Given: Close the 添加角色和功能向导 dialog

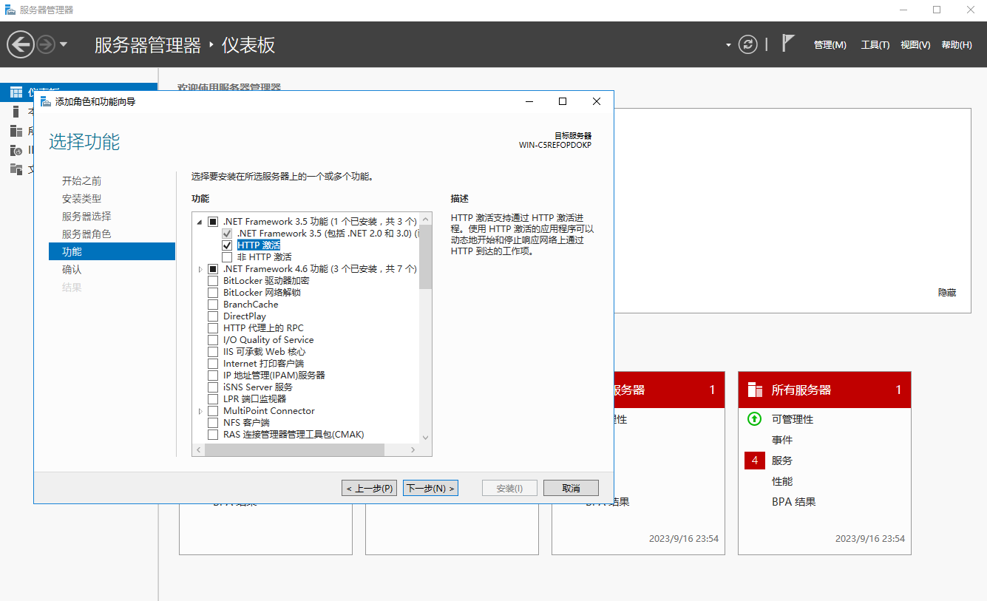Looking at the screenshot, I should coord(597,101).
